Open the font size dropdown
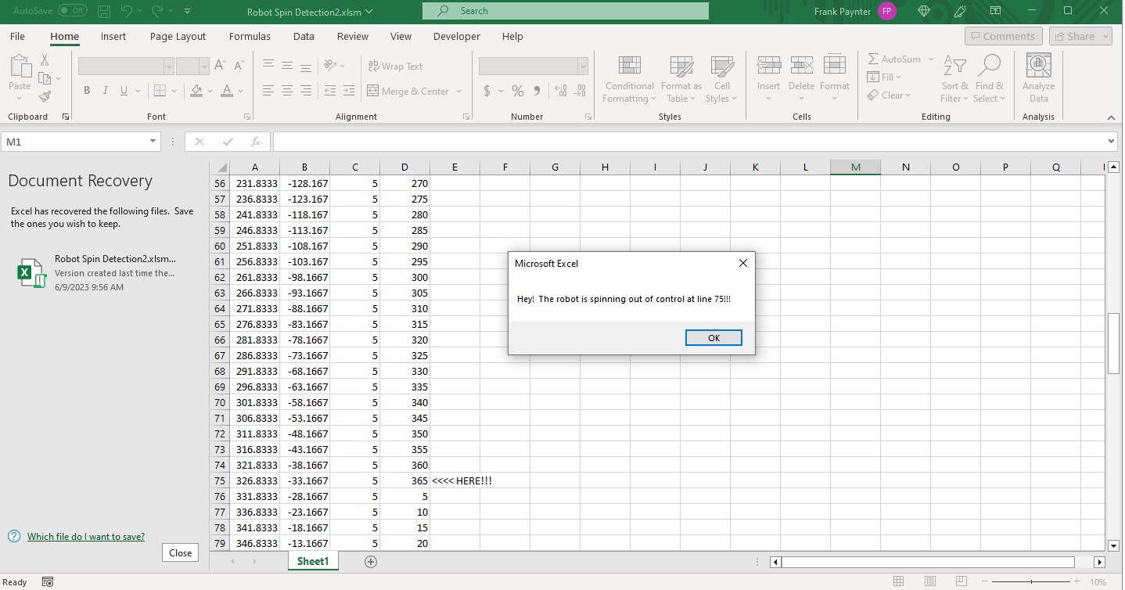 pos(204,67)
